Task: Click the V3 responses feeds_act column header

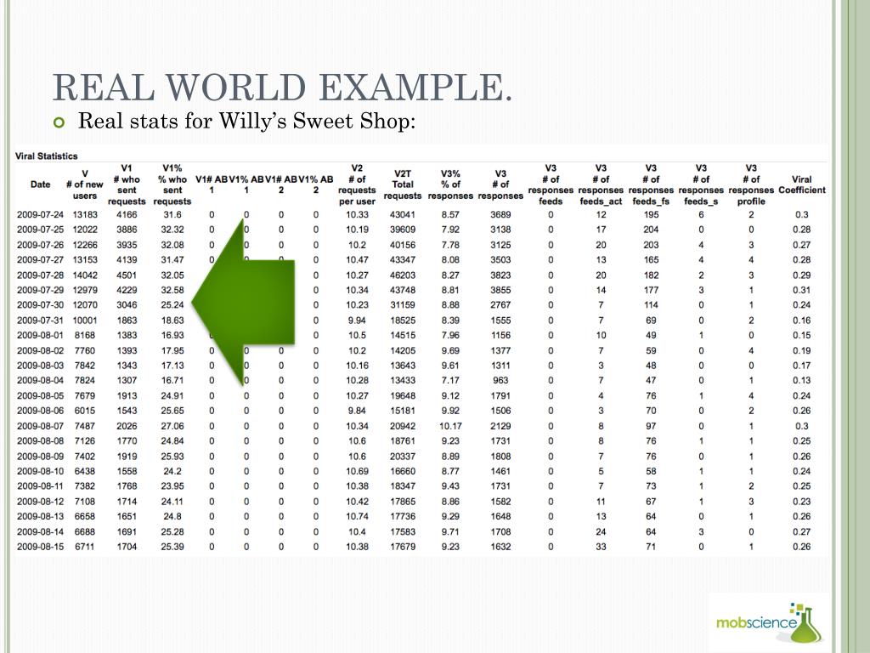Action: pos(601,185)
